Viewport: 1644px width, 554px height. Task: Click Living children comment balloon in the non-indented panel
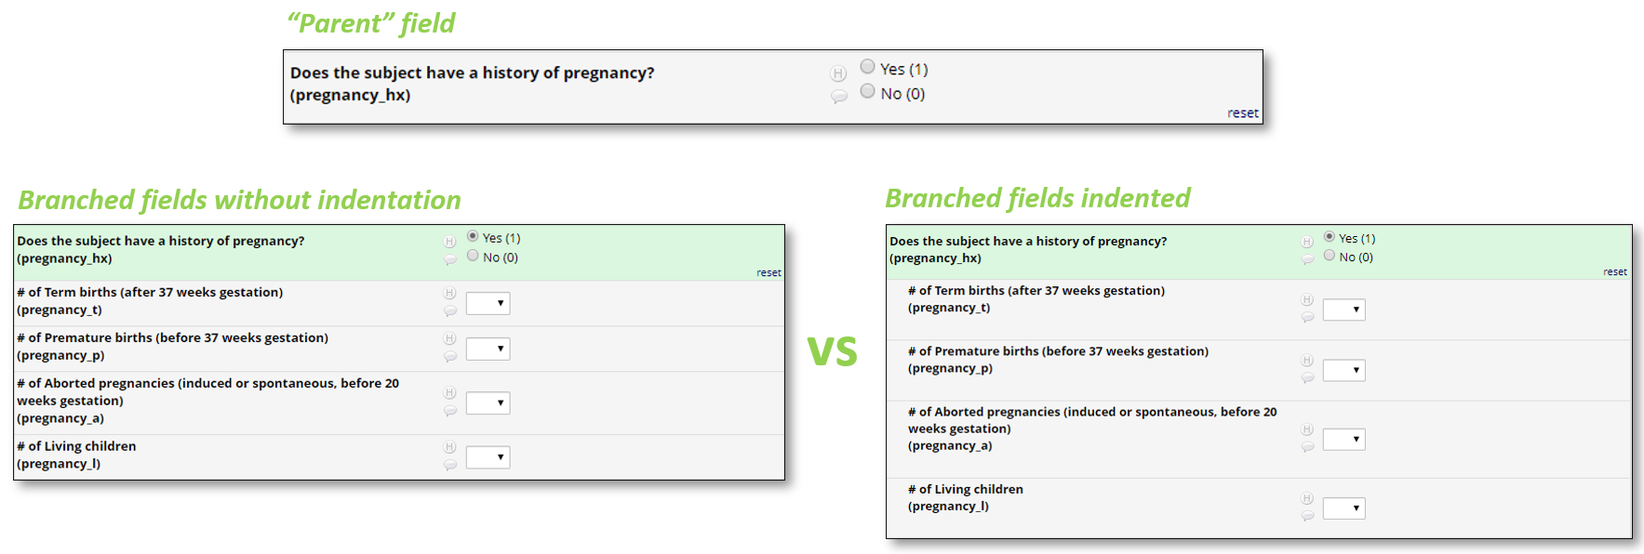(x=450, y=465)
